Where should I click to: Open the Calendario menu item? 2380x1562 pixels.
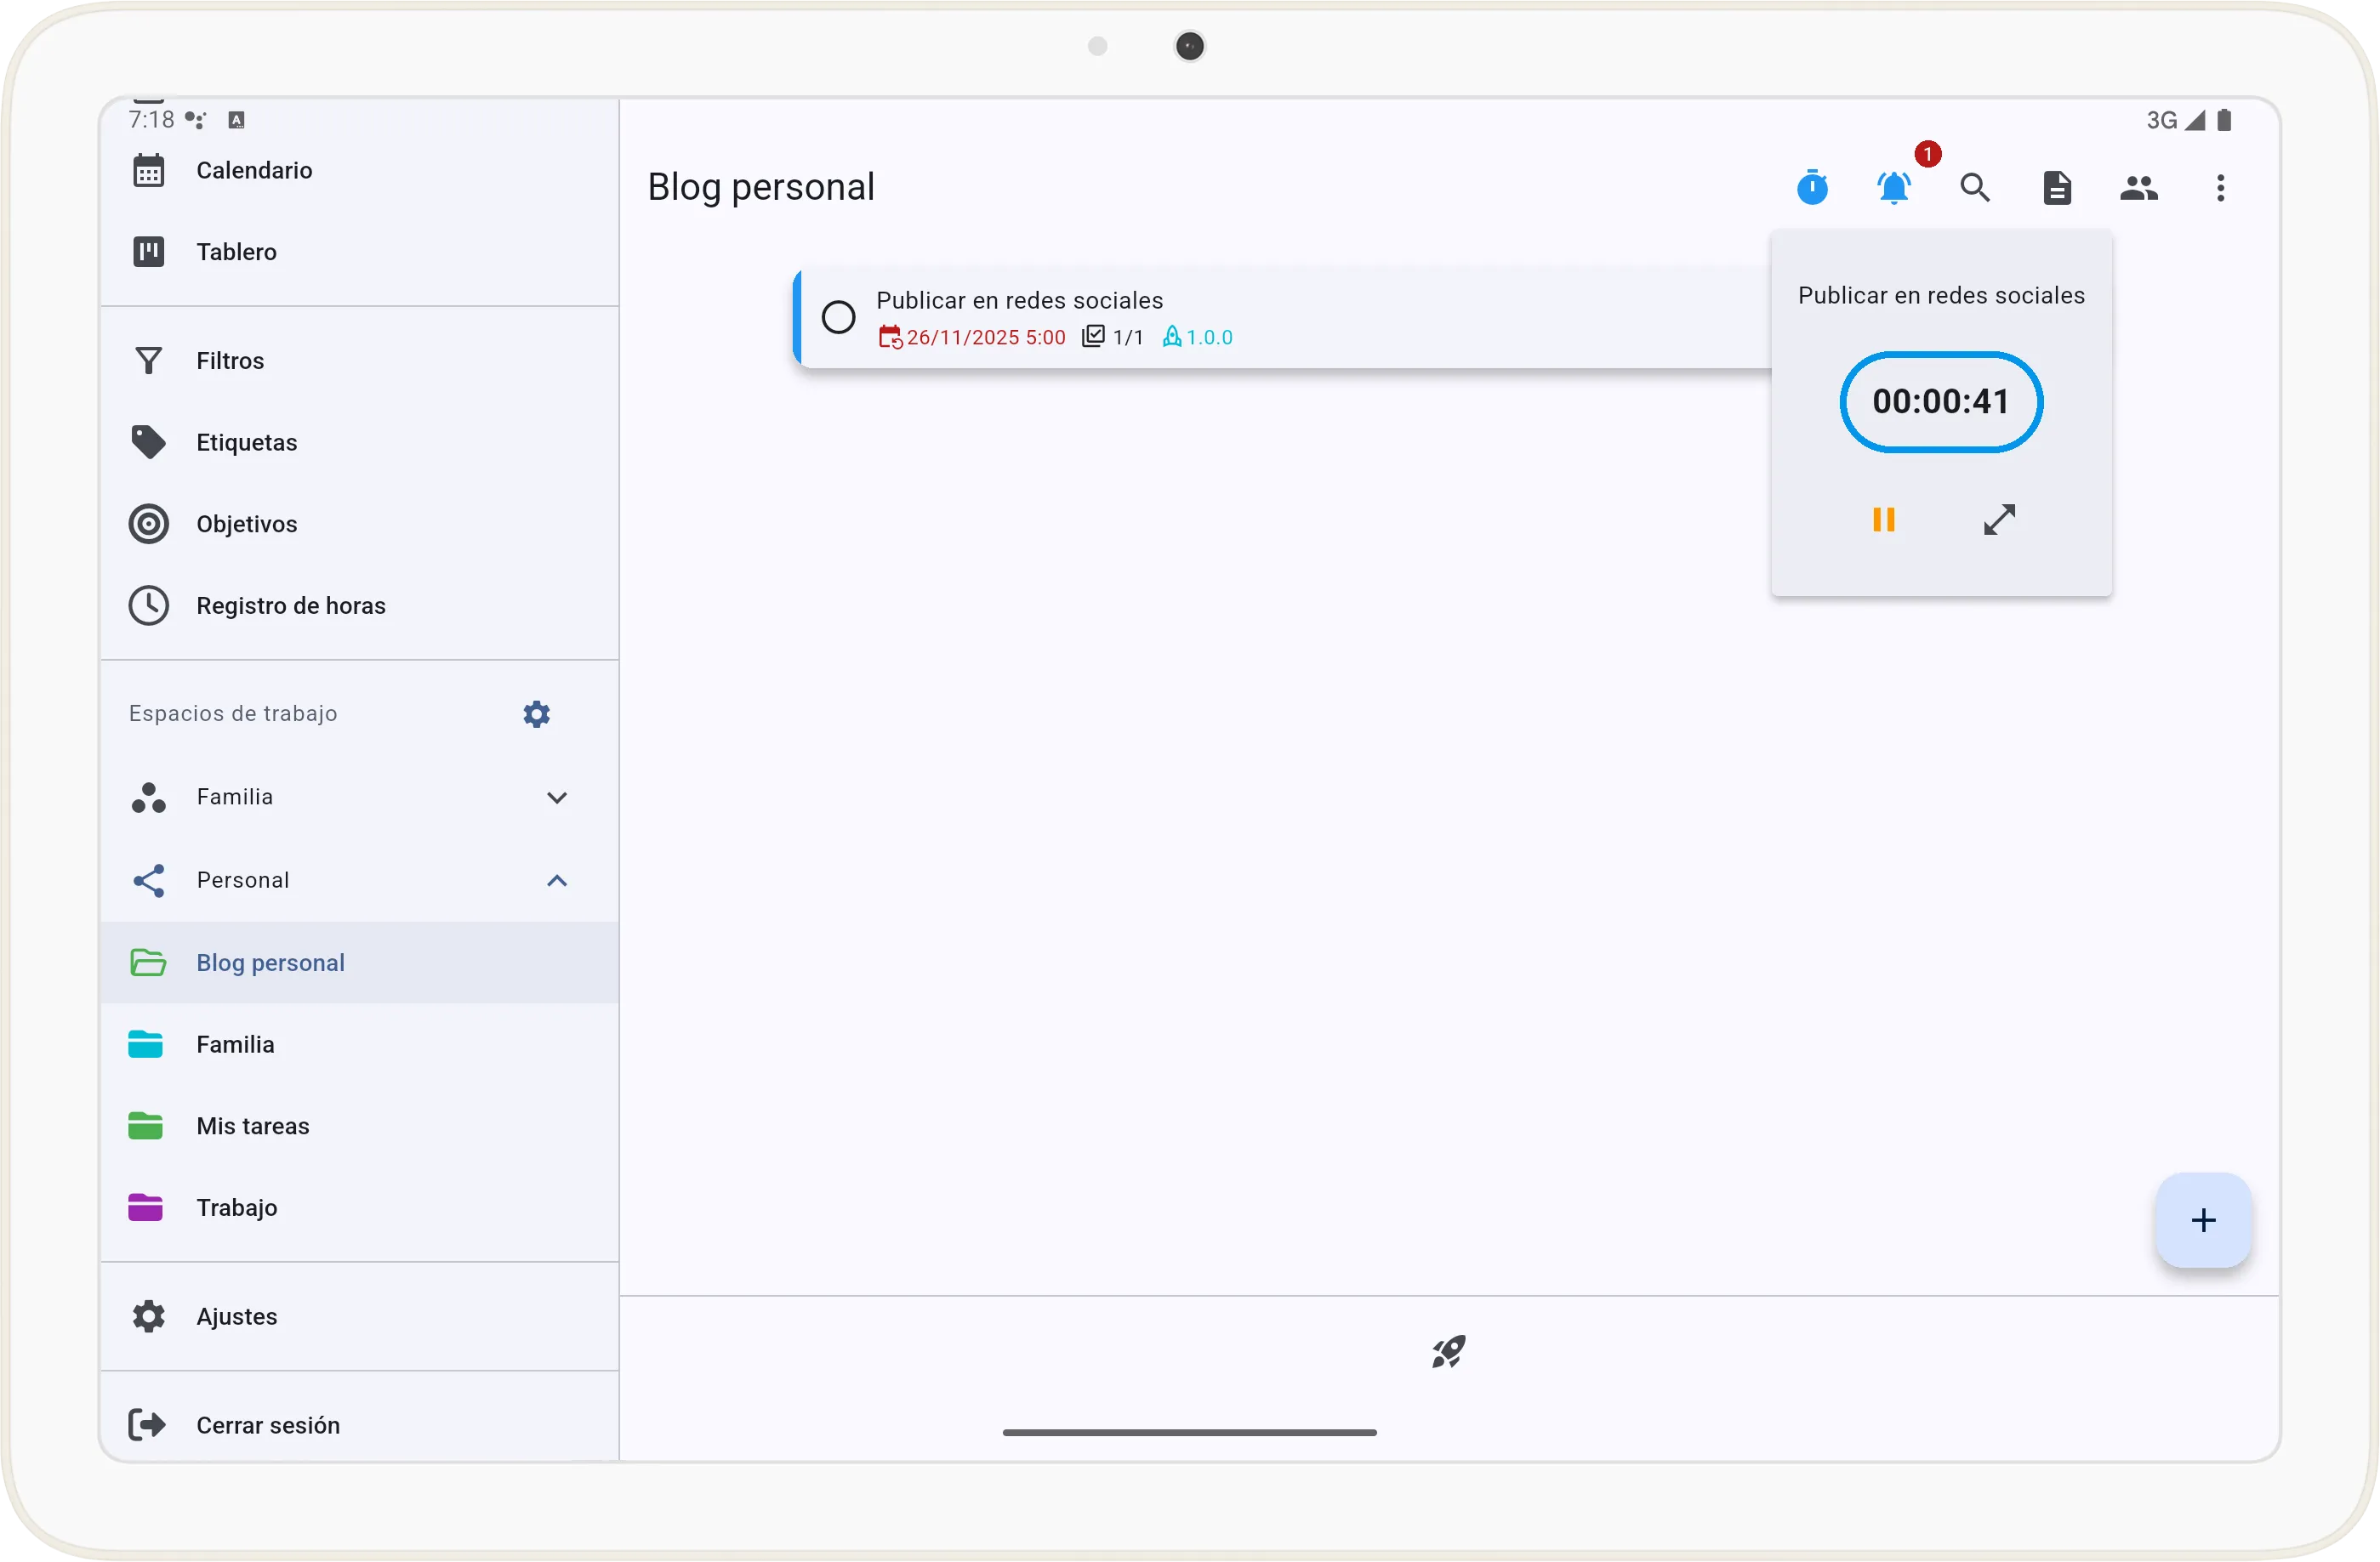pyautogui.click(x=254, y=170)
